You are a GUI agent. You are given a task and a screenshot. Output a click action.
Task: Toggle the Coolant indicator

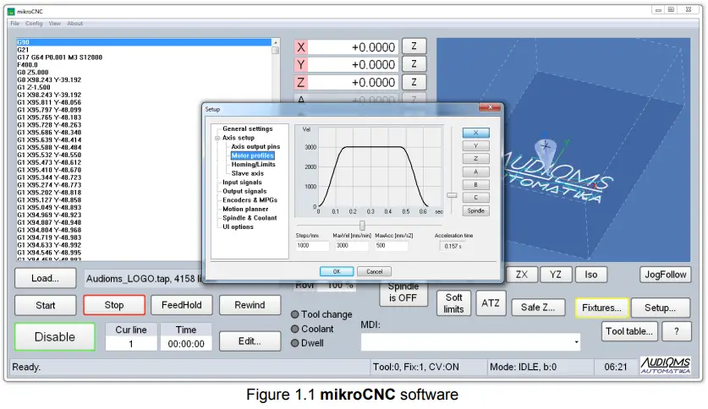pyautogui.click(x=295, y=329)
